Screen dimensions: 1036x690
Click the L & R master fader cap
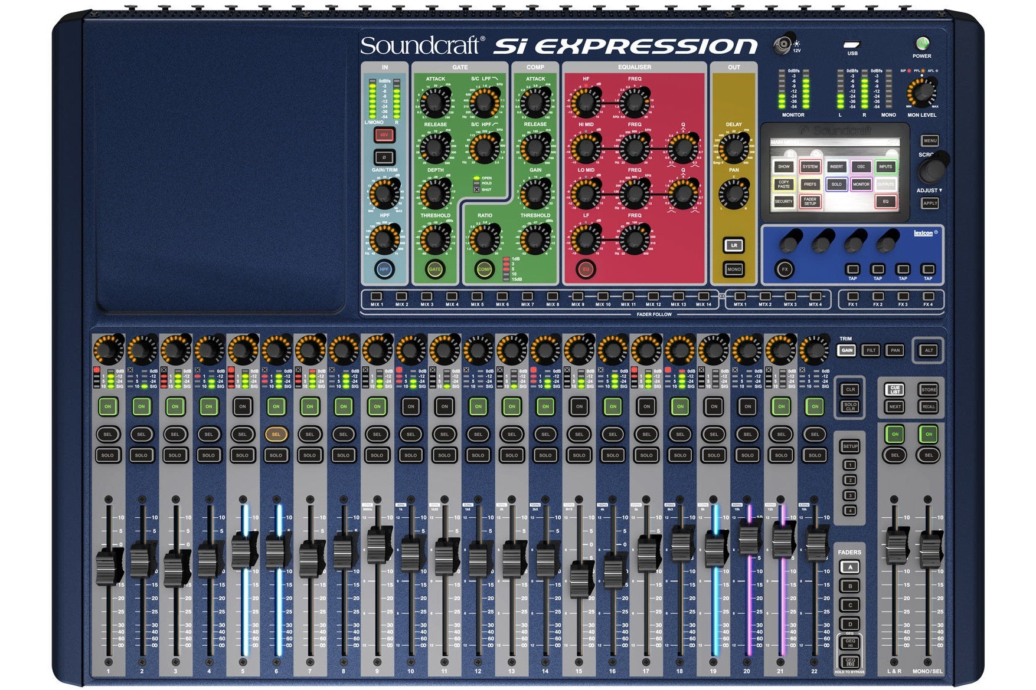click(x=896, y=547)
